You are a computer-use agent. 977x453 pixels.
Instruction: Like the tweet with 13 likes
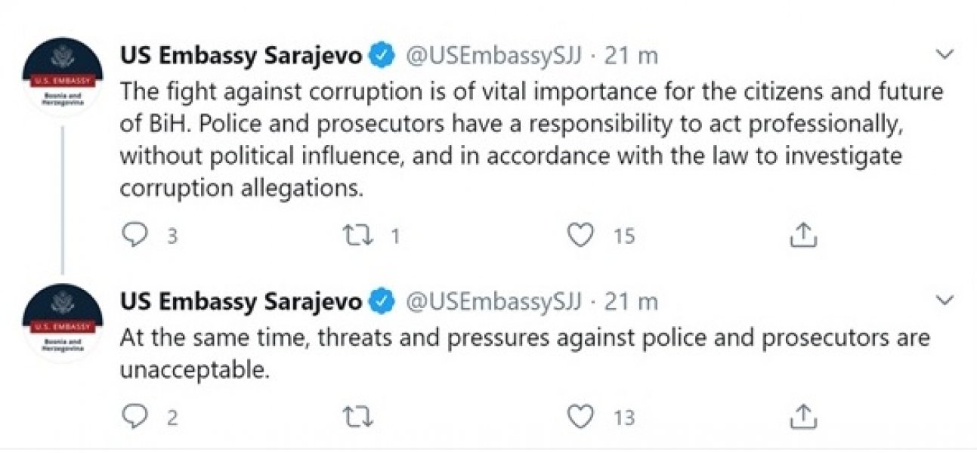pos(580,417)
